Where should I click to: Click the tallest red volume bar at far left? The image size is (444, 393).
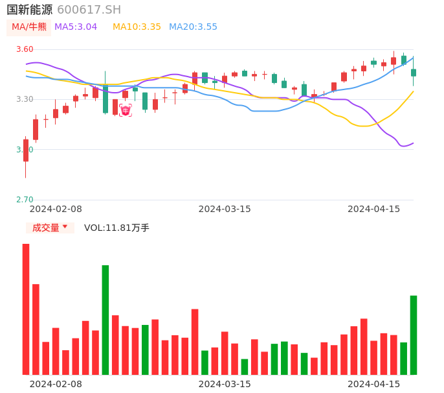pyautogui.click(x=26, y=309)
